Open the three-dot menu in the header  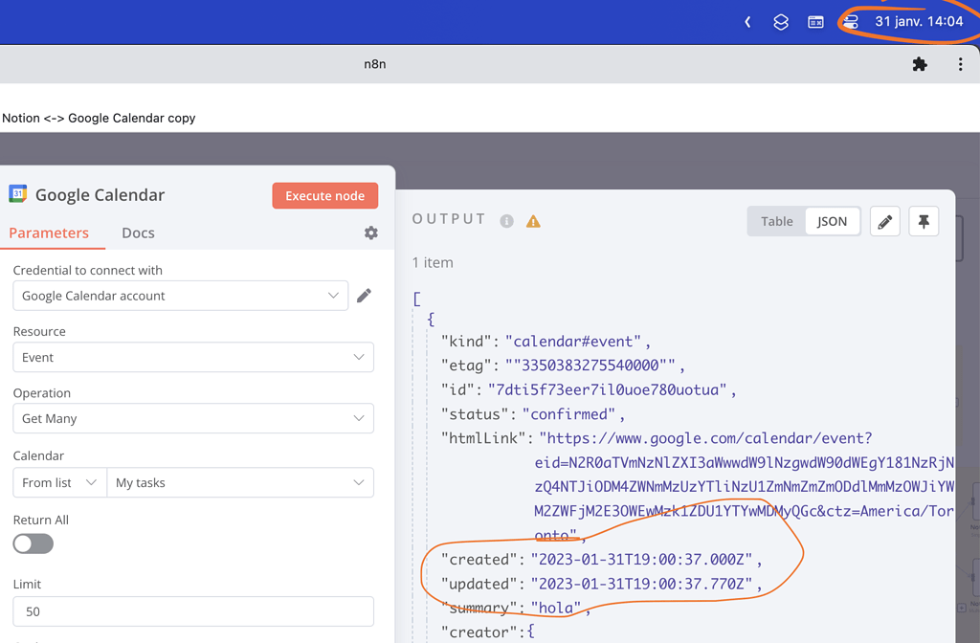(x=961, y=64)
